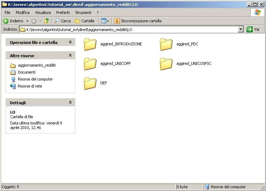Screen dimensions: 266x191
Task: Open the Indietro history dropdown arrow
Action: (27, 21)
